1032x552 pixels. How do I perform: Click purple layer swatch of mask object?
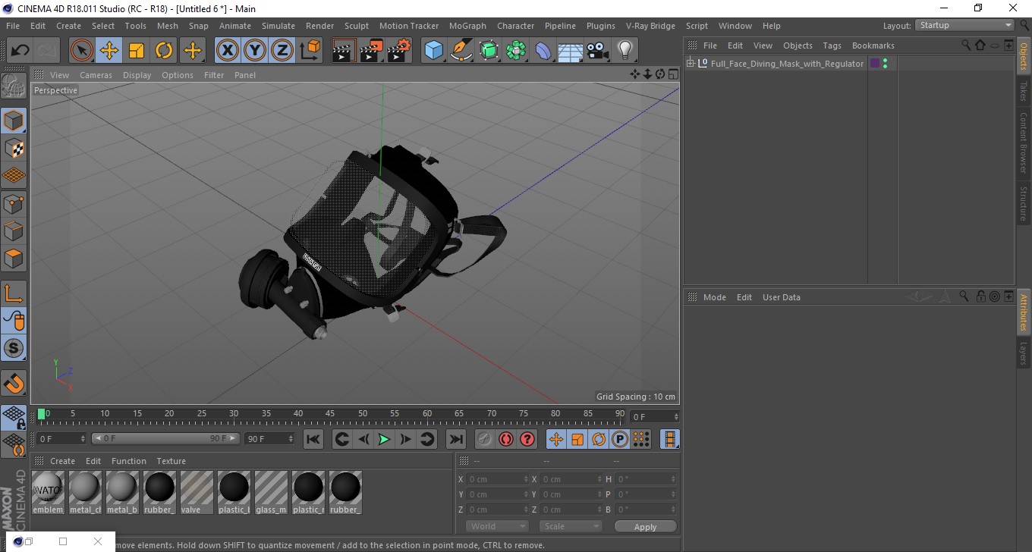coord(874,64)
